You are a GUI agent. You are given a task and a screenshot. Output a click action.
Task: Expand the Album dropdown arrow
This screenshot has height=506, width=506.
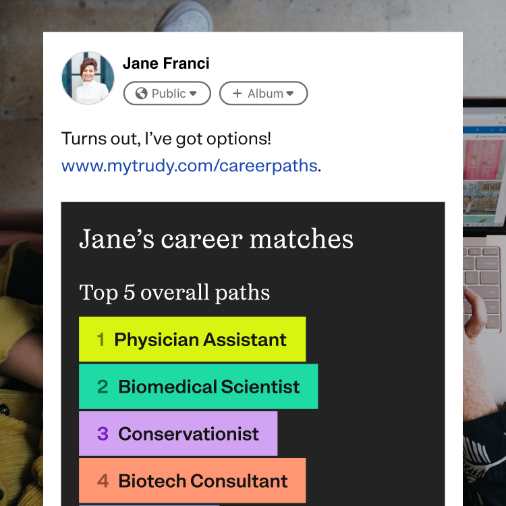(x=290, y=94)
